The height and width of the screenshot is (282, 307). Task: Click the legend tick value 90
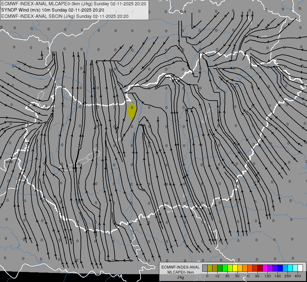(257, 276)
